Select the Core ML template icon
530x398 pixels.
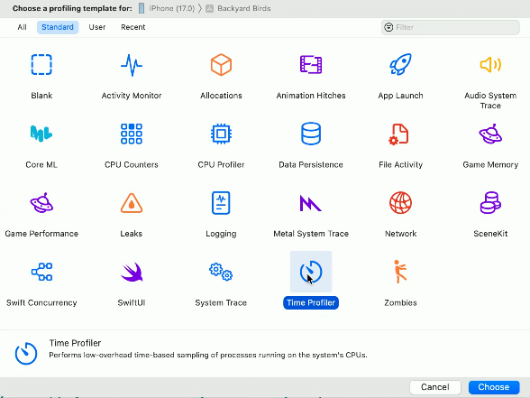pos(41,134)
